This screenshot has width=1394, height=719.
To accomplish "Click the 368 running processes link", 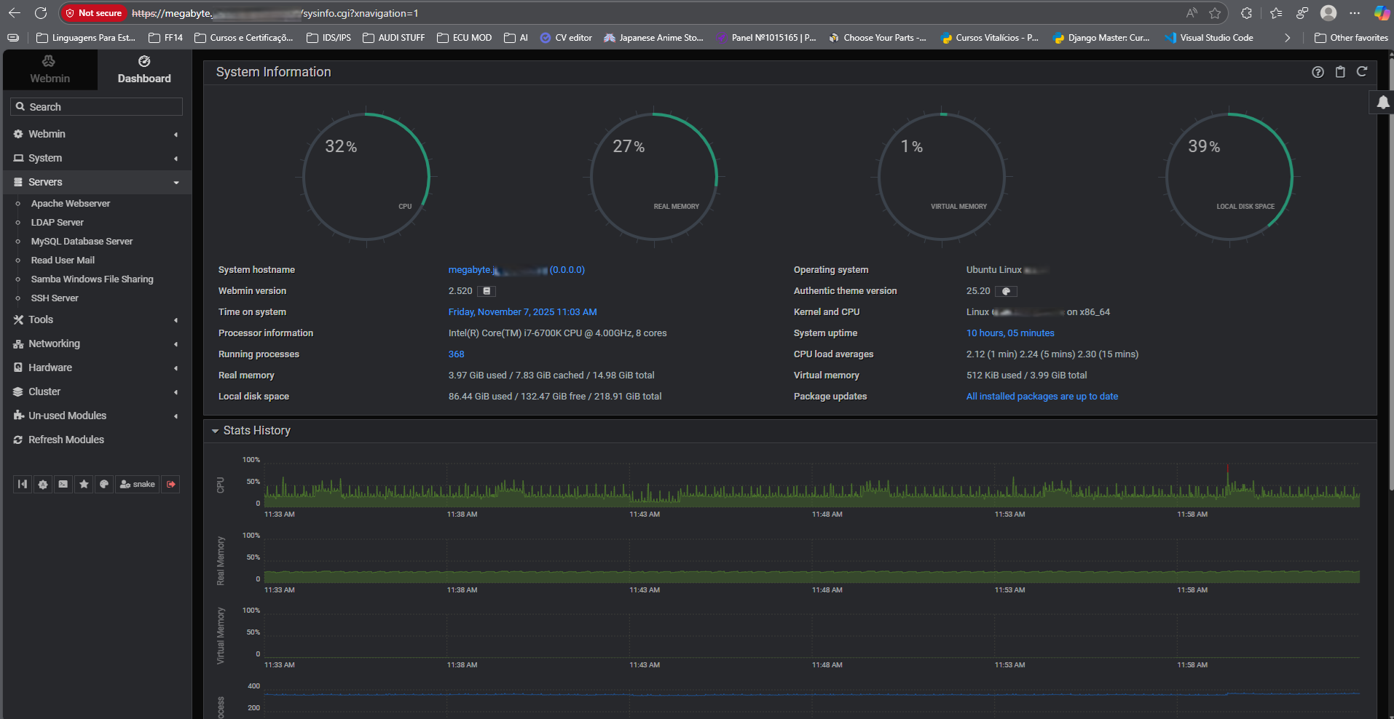I will pos(456,354).
